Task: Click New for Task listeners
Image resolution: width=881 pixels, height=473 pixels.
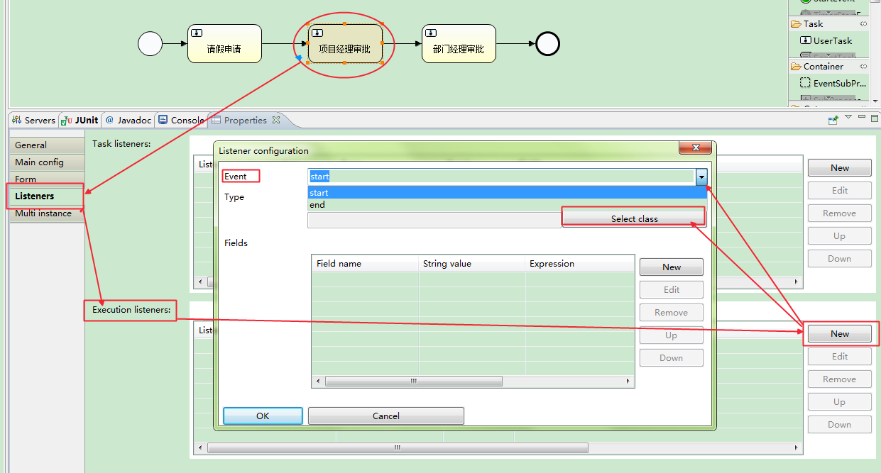Action: [840, 167]
